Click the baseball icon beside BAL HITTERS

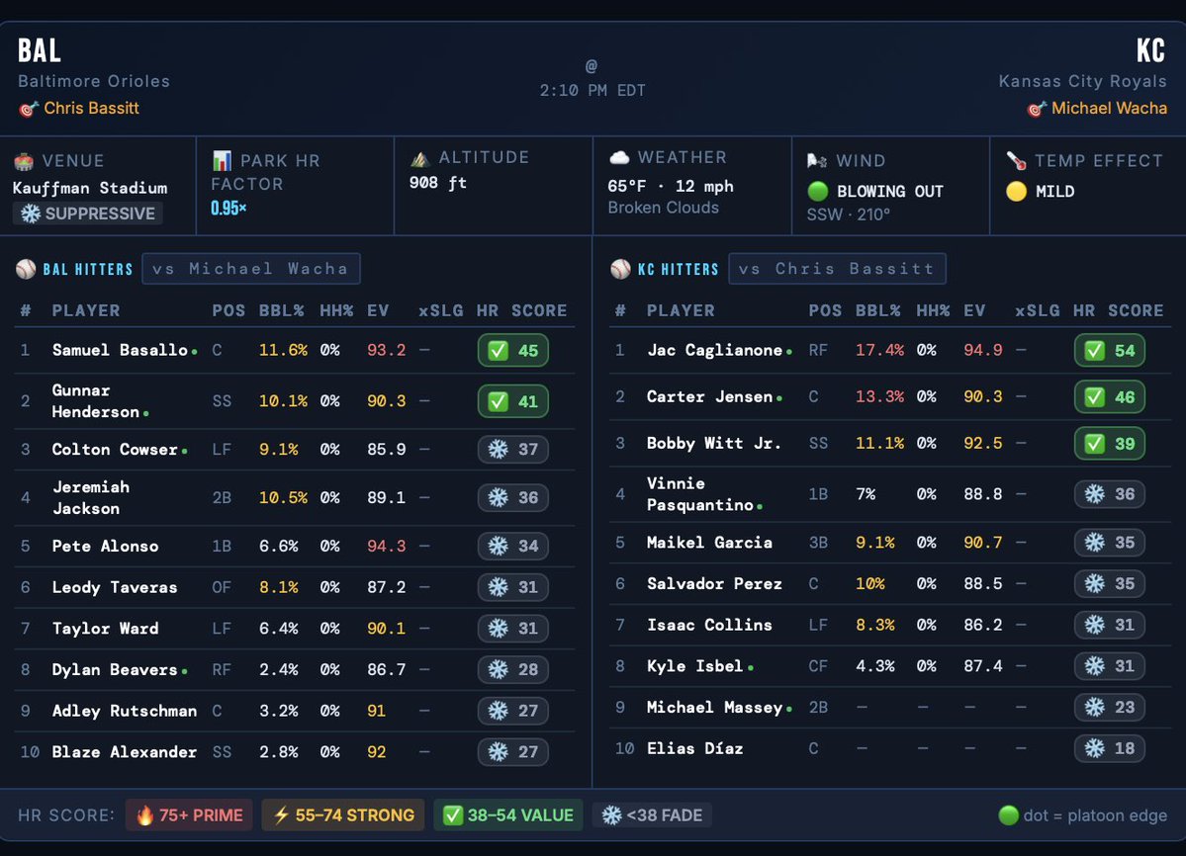point(24,268)
